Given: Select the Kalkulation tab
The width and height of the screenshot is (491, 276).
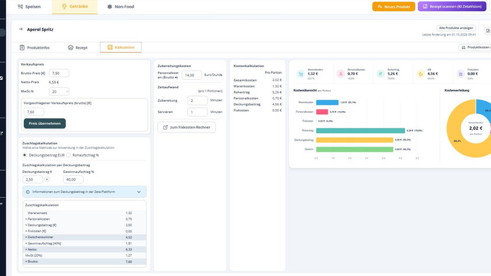Looking at the screenshot, I should click(x=121, y=47).
